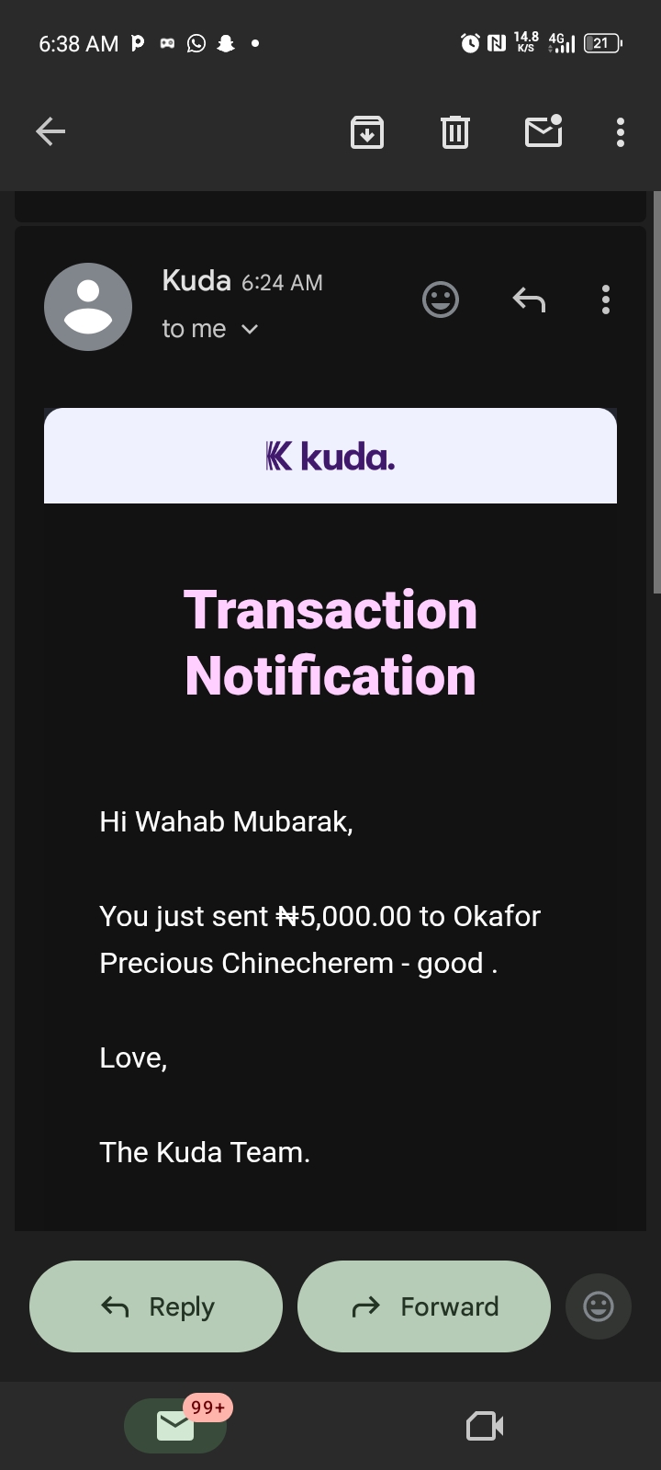The height and width of the screenshot is (1470, 661).
Task: Tap the back arrow to the inbox
Action: pos(50,132)
